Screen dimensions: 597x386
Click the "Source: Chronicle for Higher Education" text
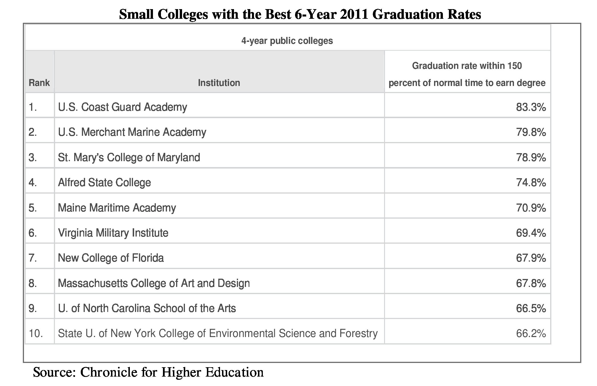point(148,372)
